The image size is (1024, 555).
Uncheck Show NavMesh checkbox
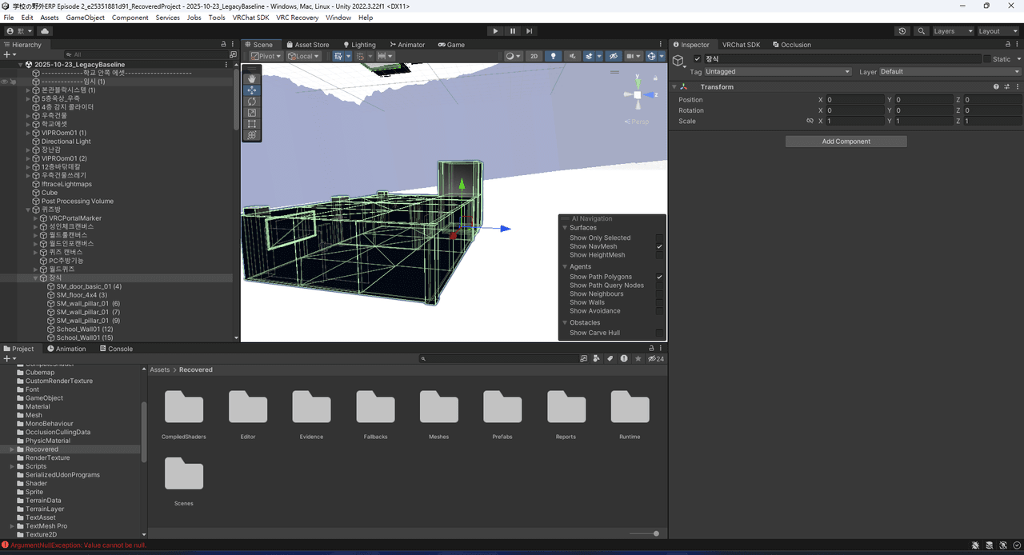659,246
